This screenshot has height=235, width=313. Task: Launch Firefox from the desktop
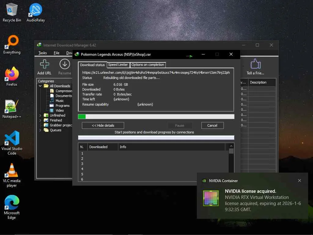tap(12, 76)
